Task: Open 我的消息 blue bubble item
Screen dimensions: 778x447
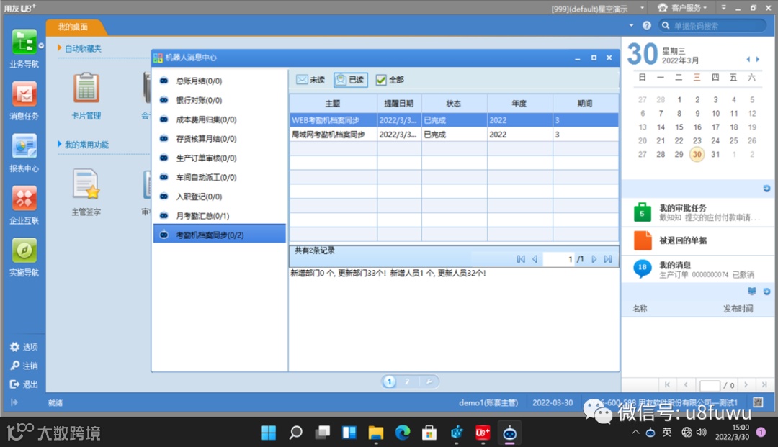Action: click(697, 269)
